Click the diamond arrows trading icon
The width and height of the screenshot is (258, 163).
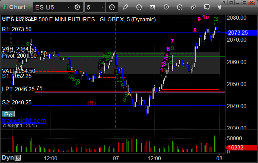pos(193,7)
